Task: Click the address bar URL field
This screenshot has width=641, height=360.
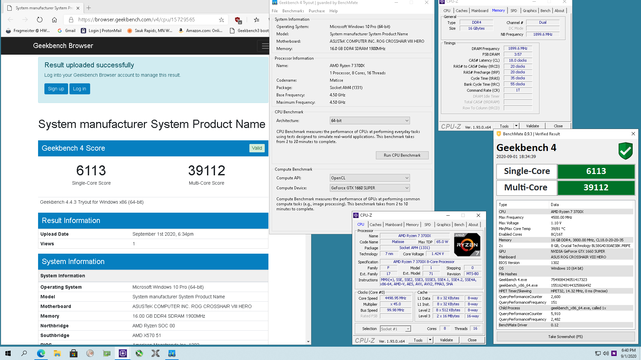Action: (x=137, y=20)
